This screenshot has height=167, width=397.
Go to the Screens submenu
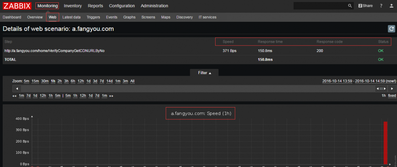click(x=148, y=17)
